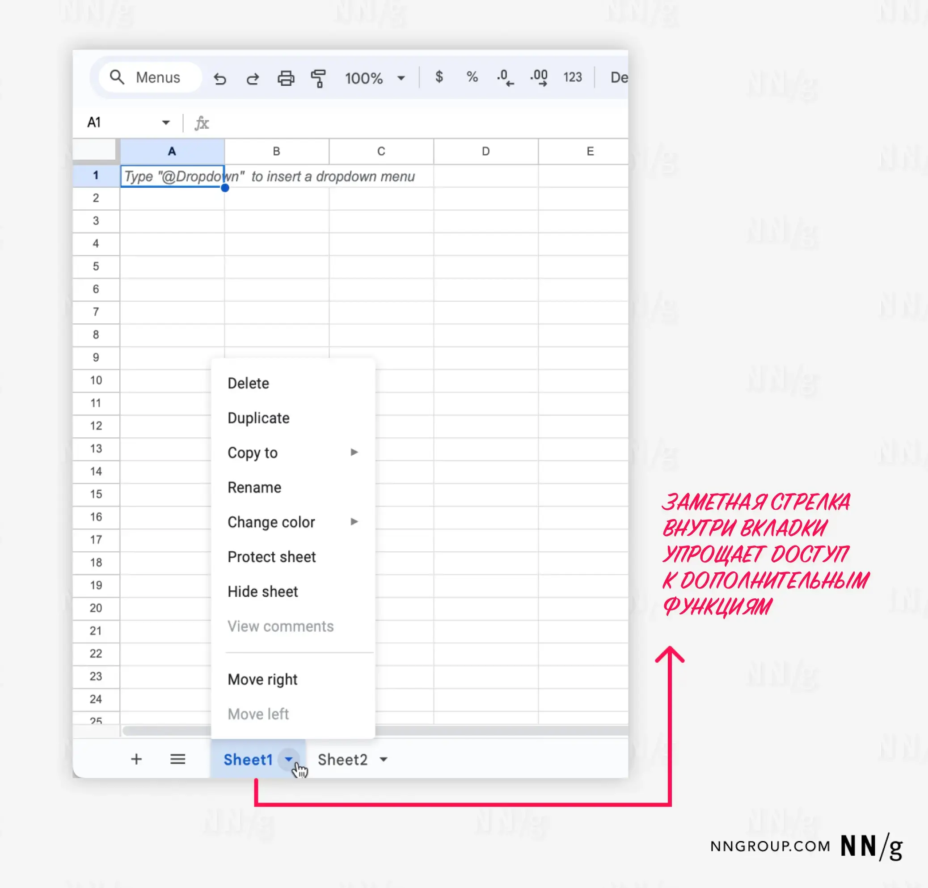
Task: Add a new sheet with plus icon
Action: pyautogui.click(x=136, y=759)
